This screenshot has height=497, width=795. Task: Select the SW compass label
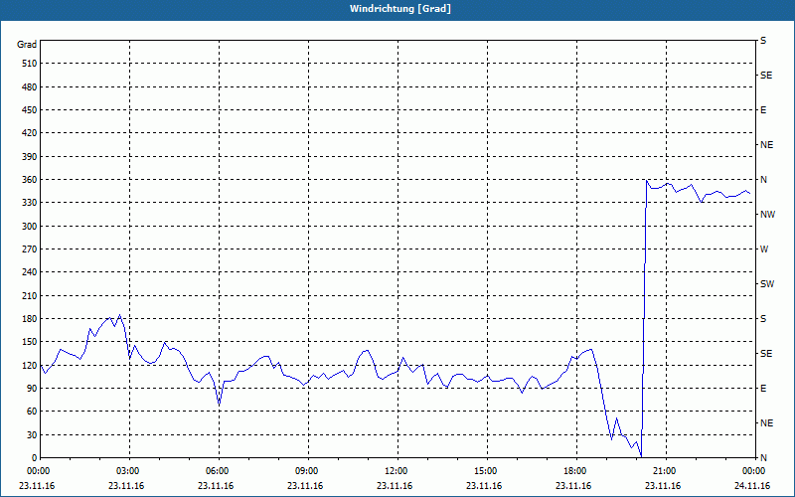[x=767, y=284]
